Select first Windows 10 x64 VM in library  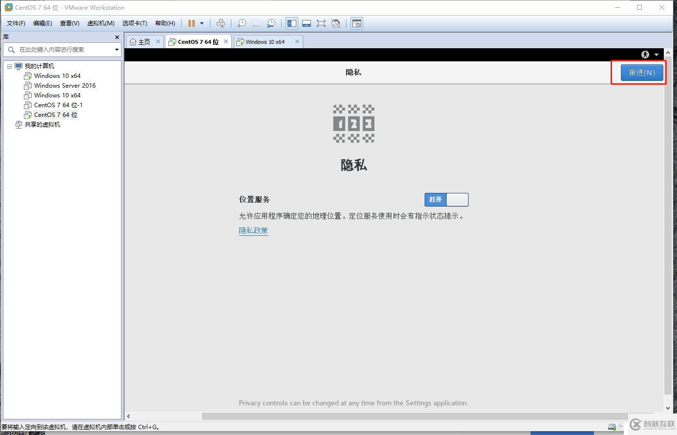point(57,76)
